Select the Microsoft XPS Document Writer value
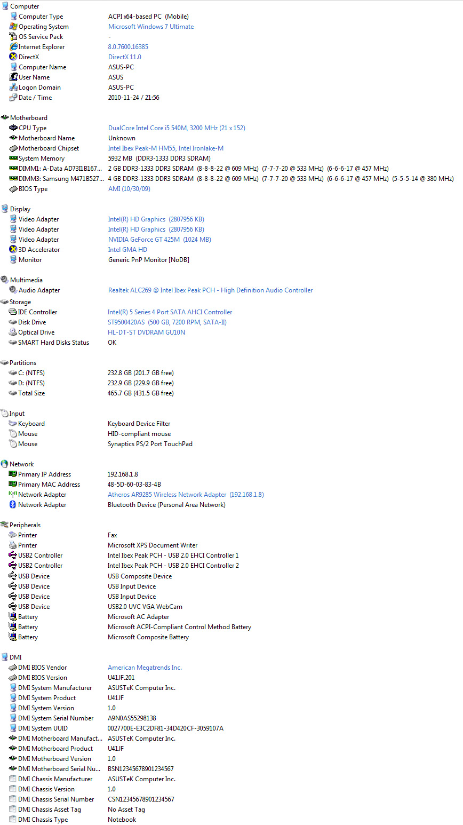Viewport: 463px width, 825px height. tap(153, 545)
